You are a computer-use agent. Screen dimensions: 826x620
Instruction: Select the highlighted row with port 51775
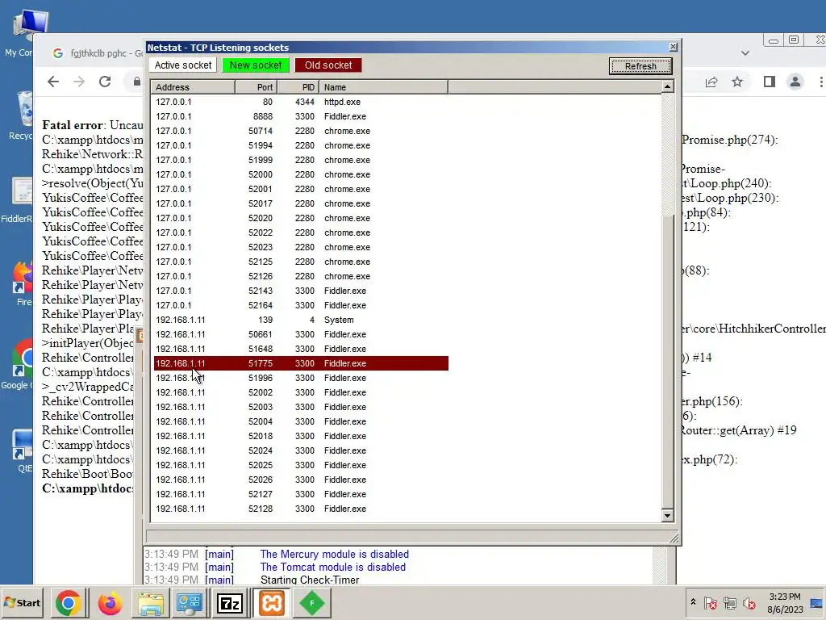[301, 363]
